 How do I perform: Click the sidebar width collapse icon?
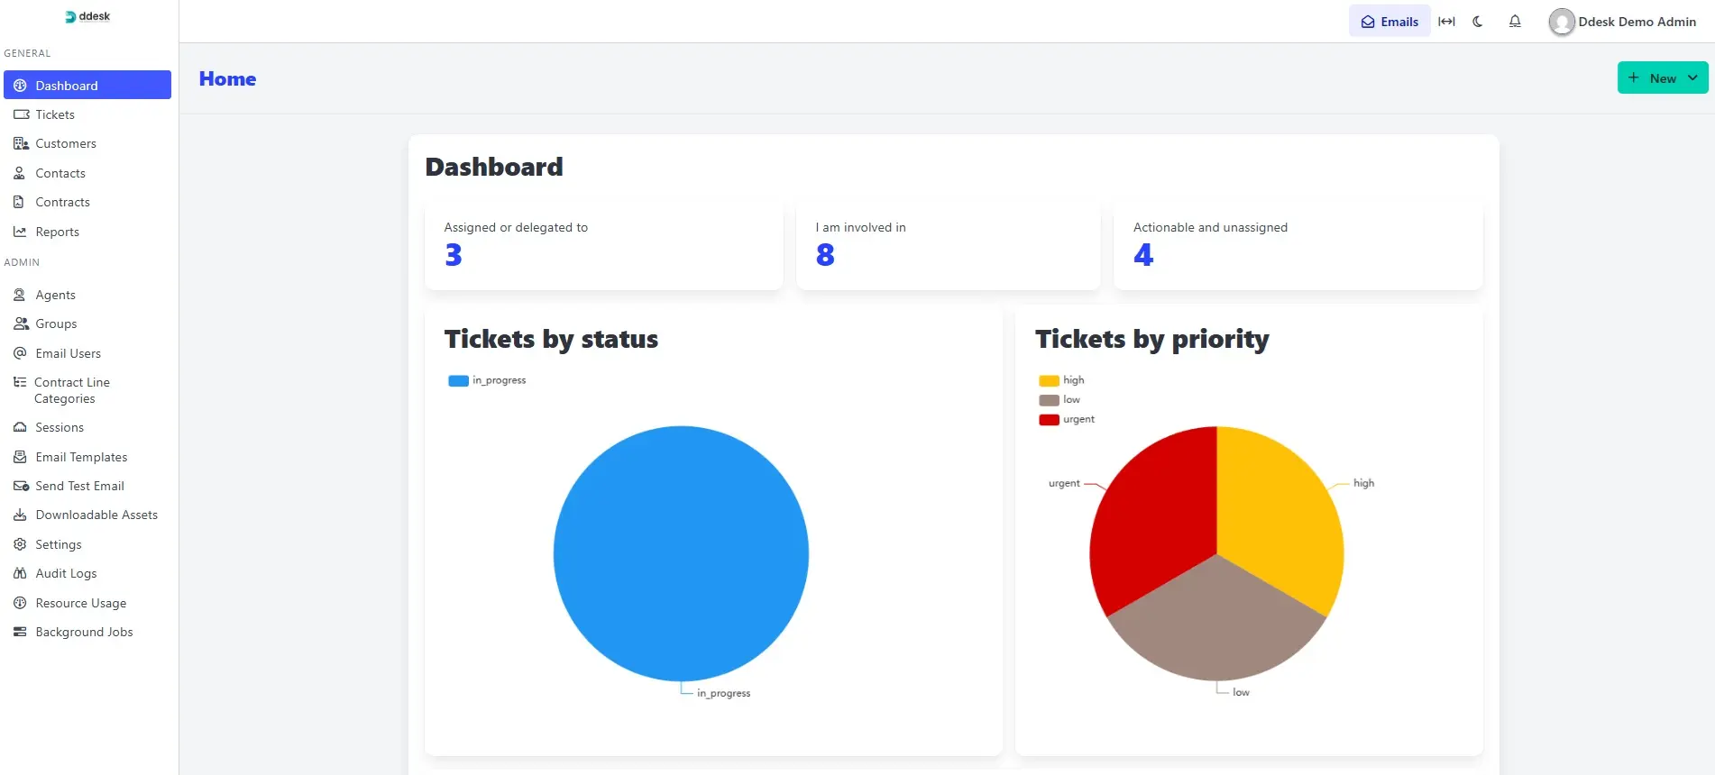[x=1446, y=22]
